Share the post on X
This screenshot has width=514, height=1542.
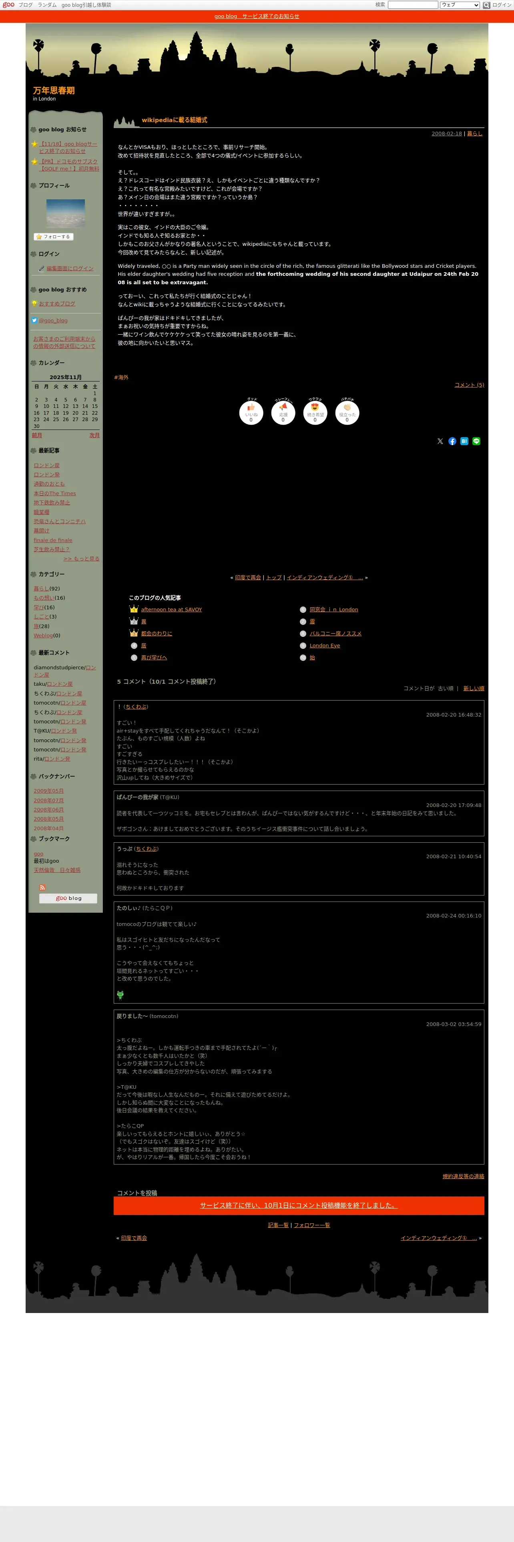pyautogui.click(x=440, y=441)
